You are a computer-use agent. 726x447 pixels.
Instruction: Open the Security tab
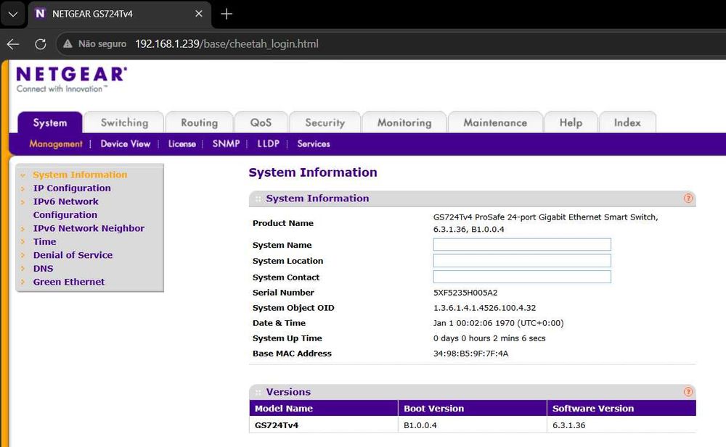(325, 122)
